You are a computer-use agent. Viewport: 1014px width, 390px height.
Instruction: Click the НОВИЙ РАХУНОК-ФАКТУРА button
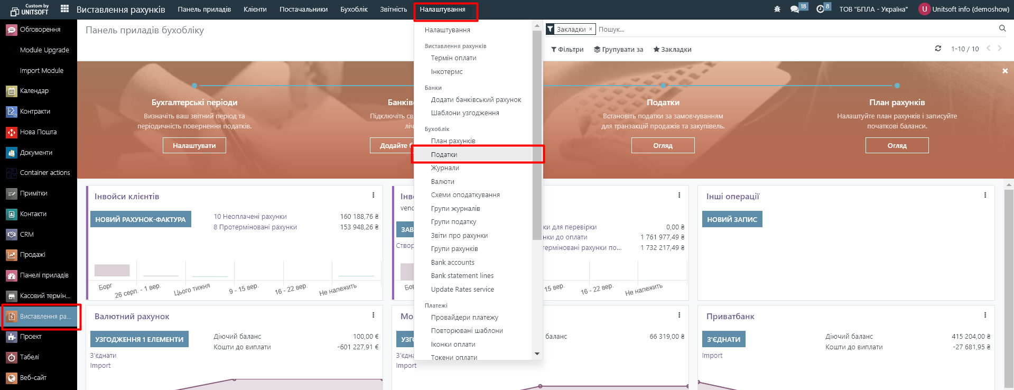pos(141,219)
